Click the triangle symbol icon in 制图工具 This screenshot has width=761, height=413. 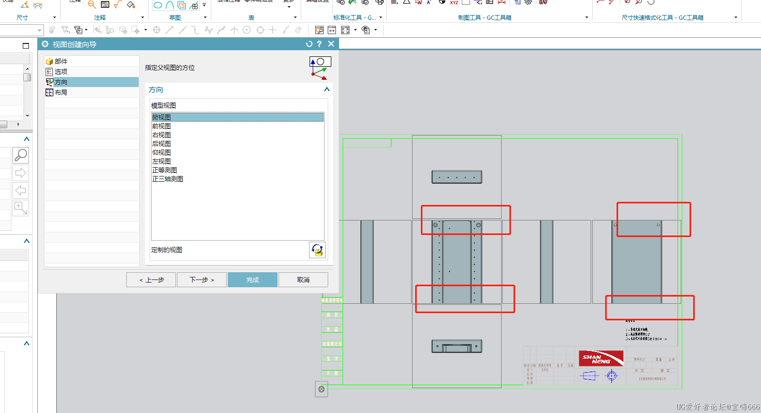coord(406,3)
